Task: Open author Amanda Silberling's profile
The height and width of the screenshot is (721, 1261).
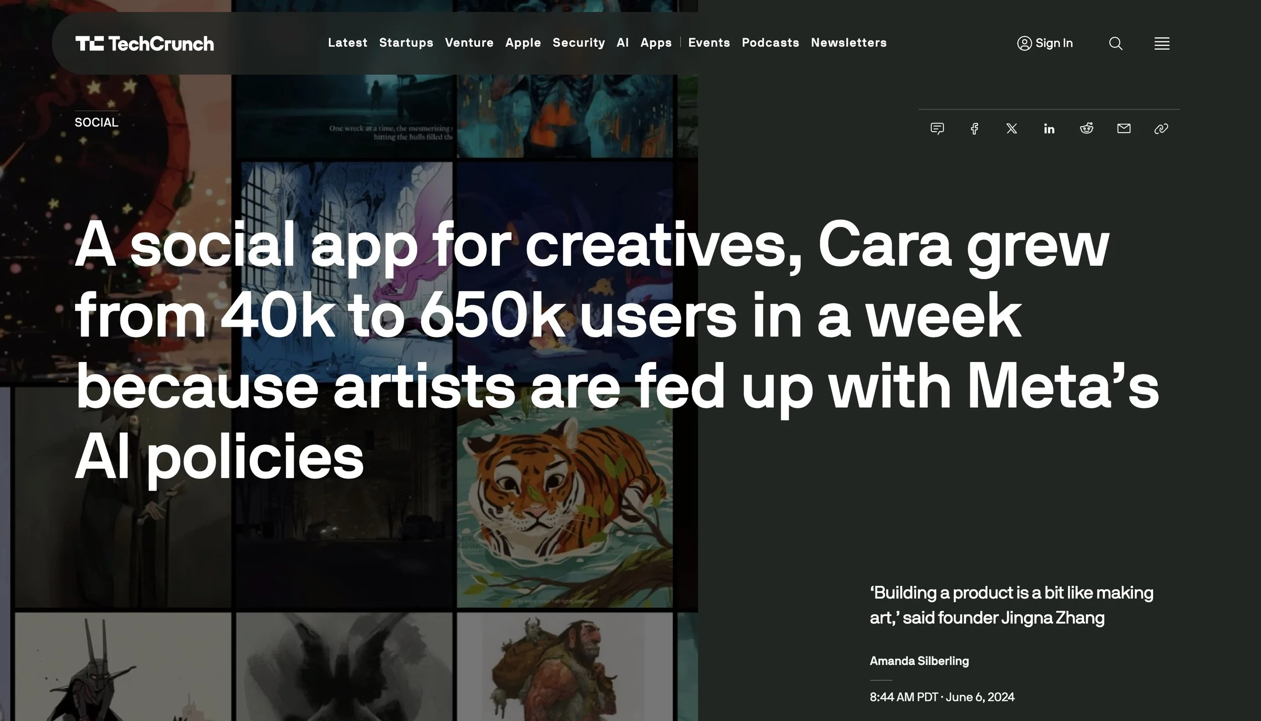Action: click(919, 660)
